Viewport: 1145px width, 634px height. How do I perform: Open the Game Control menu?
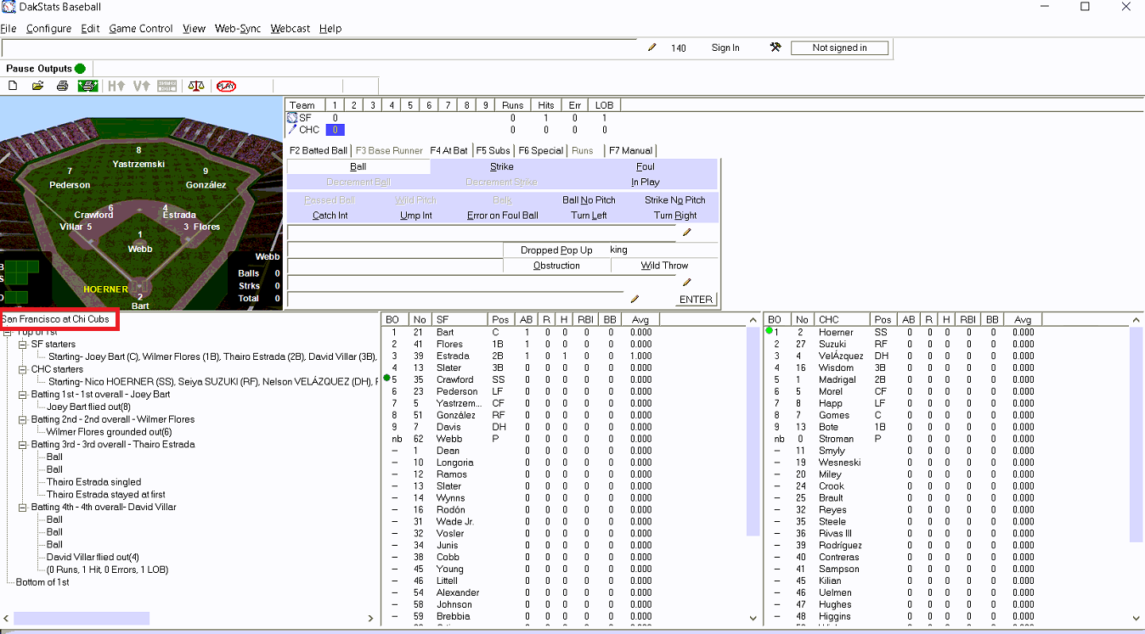pos(140,28)
